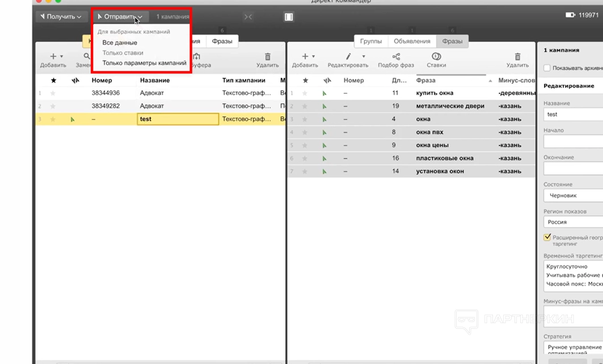Toggle star for campaign 38344936
This screenshot has width=603, height=364.
53,93
